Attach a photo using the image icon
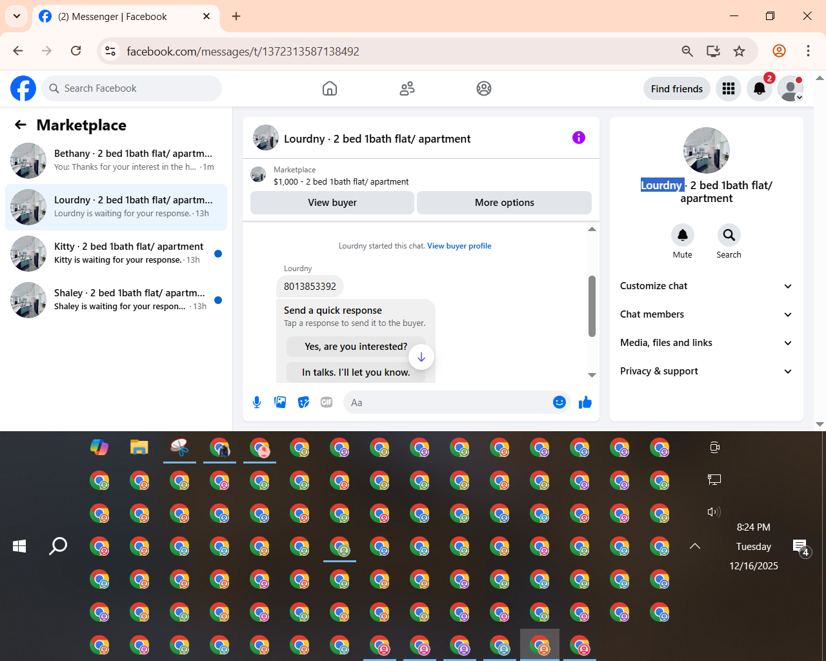Image resolution: width=826 pixels, height=661 pixels. pos(280,403)
